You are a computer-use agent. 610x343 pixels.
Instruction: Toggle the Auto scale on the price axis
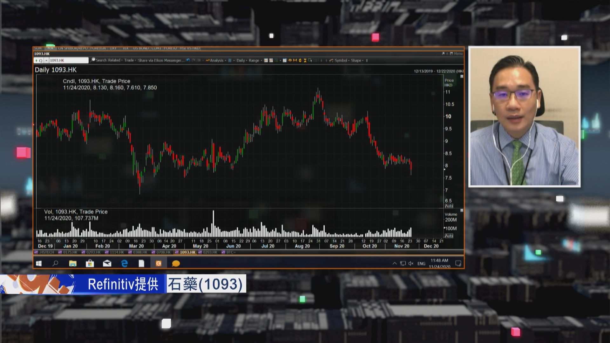click(x=449, y=206)
